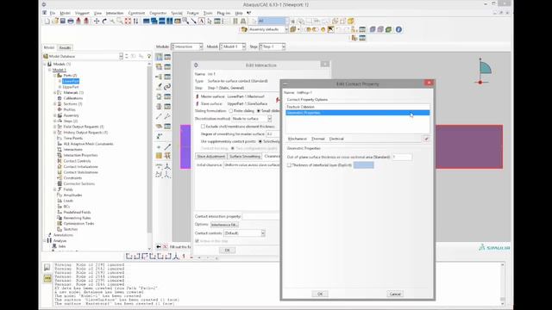Click the Create Constraint tool icon
Image resolution: width=552 pixels, height=310 pixels.
click(159, 77)
